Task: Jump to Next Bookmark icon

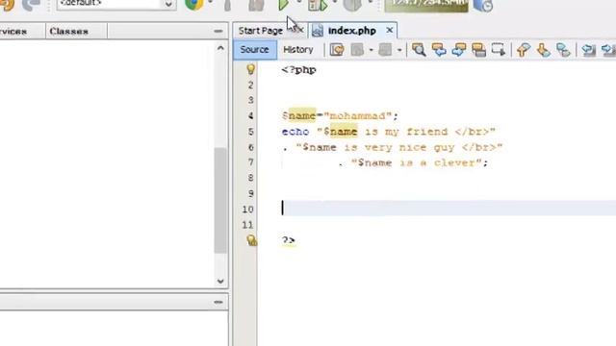Action: (543, 50)
